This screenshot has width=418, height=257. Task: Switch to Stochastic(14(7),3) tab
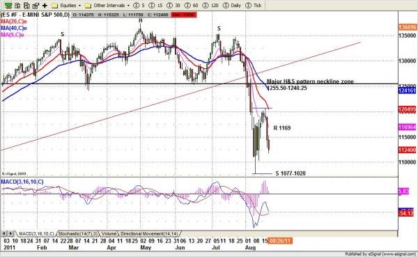(77, 234)
